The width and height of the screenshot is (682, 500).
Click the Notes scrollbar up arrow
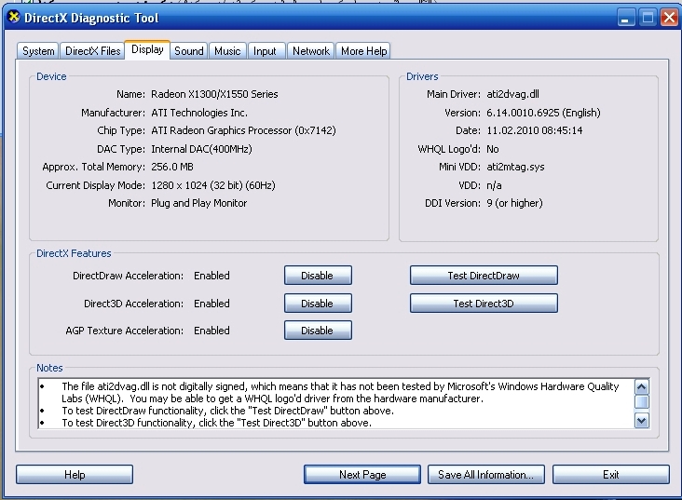pos(642,385)
